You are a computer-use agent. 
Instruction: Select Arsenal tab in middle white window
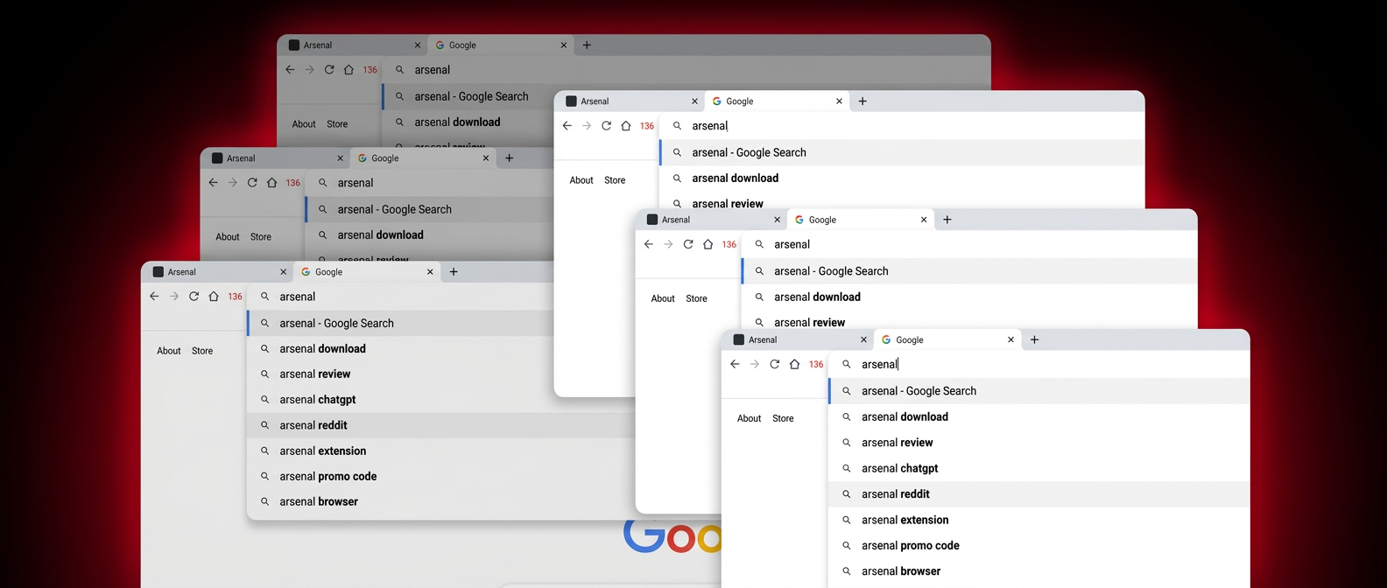(712, 220)
